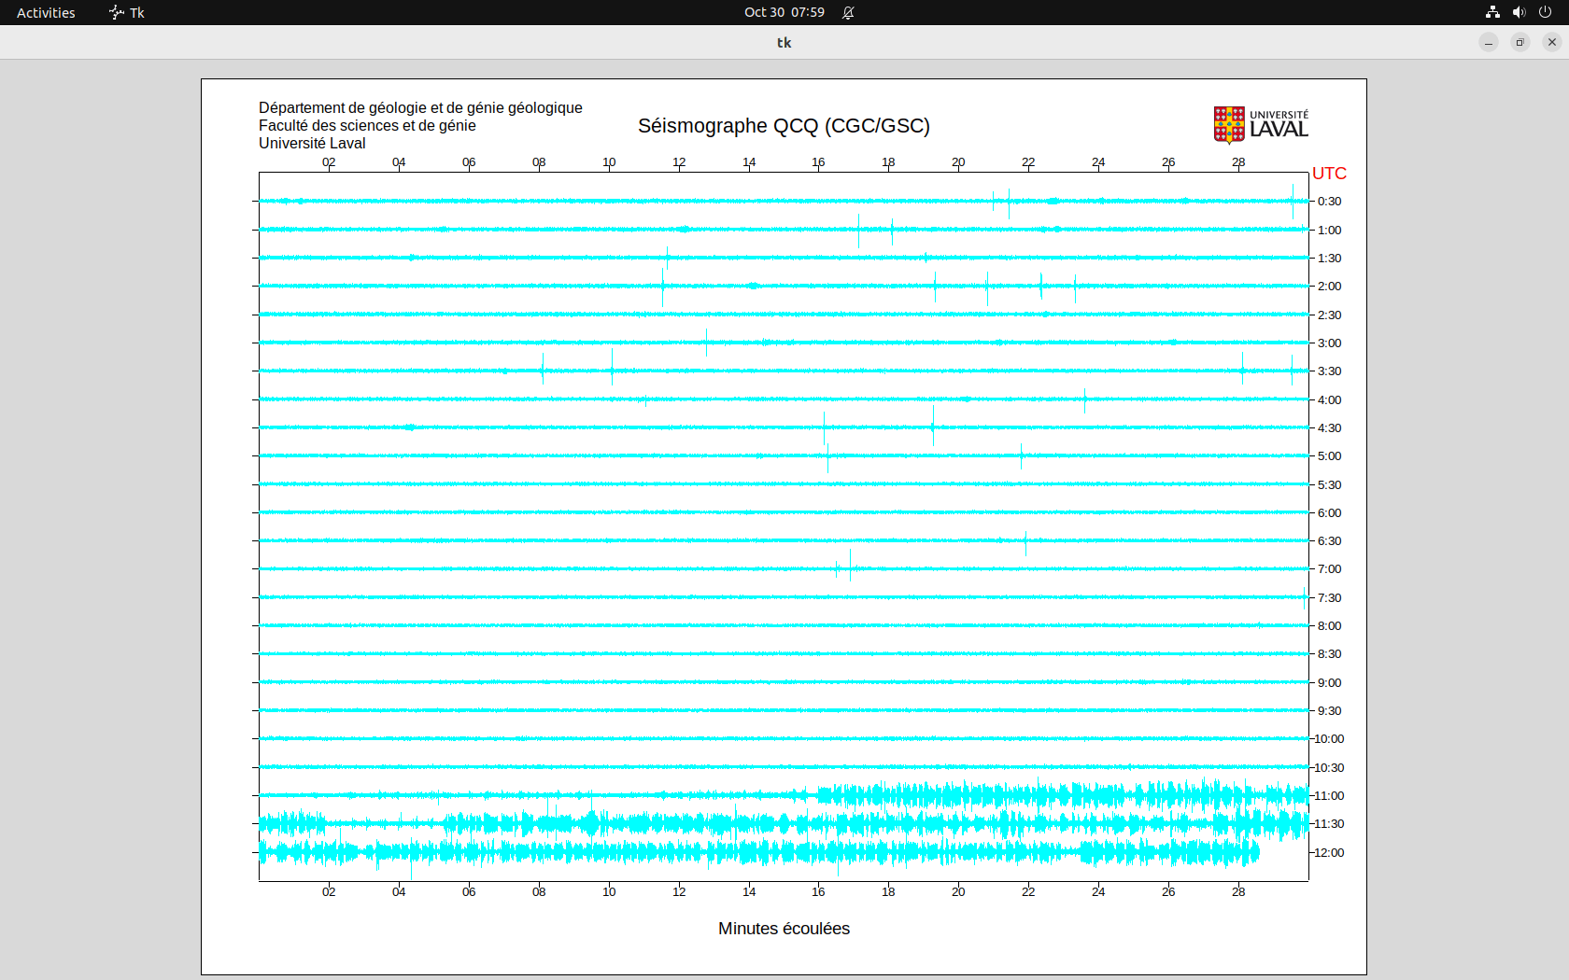Open the Activities overview
The height and width of the screenshot is (980, 1569).
coord(46,12)
